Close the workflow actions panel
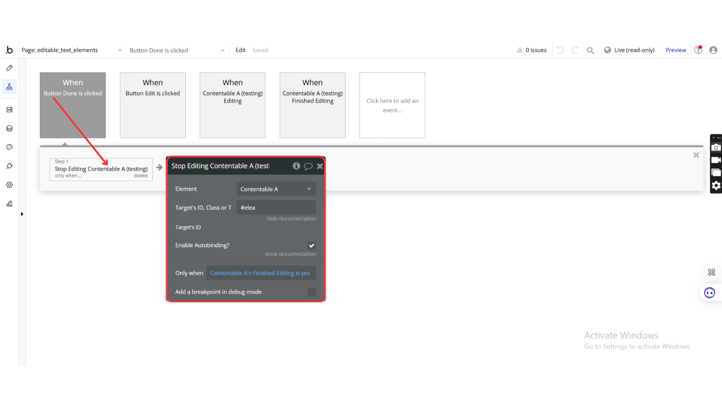The height and width of the screenshot is (407, 722). point(696,155)
